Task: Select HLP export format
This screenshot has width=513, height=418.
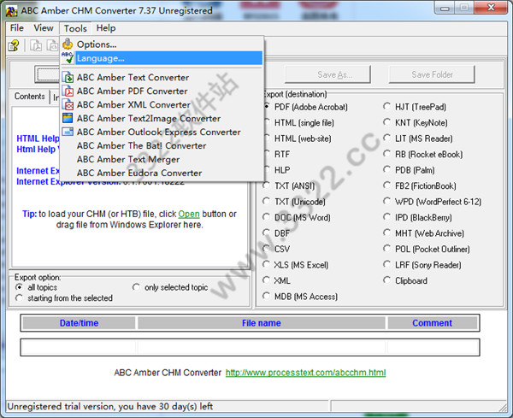Action: pos(276,170)
